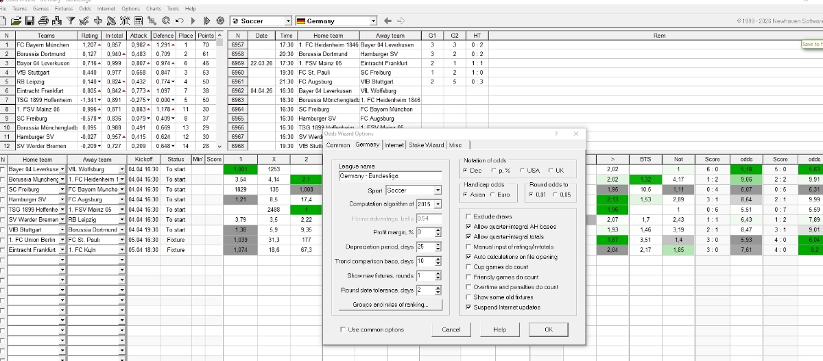
Task: Click the calculator toolbar icon
Action: pyautogui.click(x=139, y=21)
